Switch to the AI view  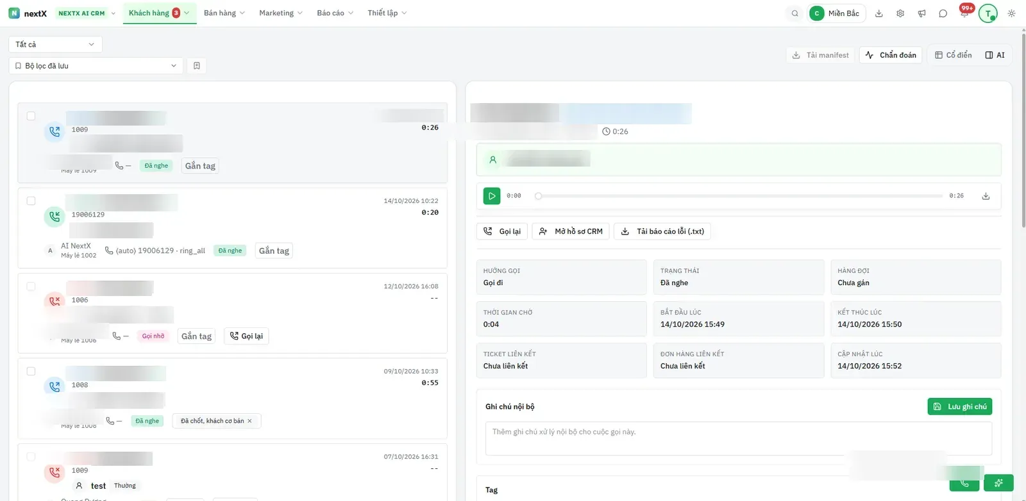click(x=995, y=55)
